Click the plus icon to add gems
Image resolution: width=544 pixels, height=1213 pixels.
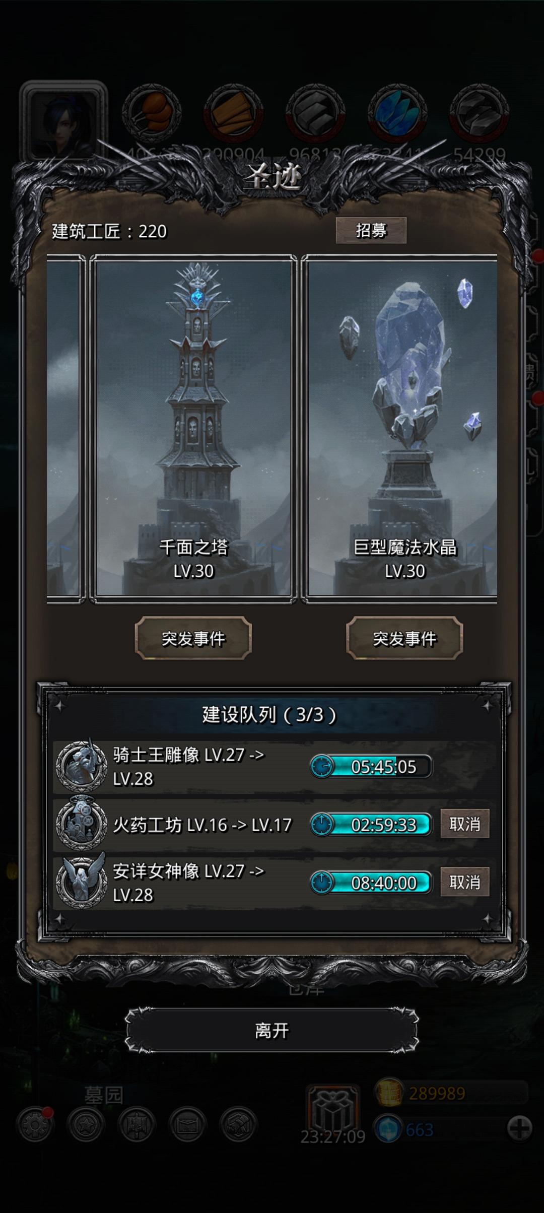[519, 1128]
